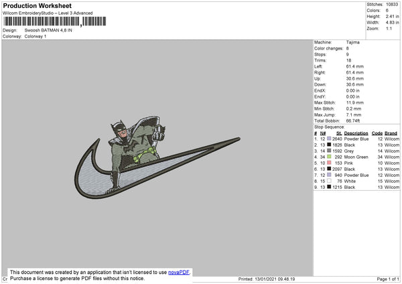Screen dimensions: 402x284
Task: Click the Pink color swatch in row 5
Action: coord(329,163)
